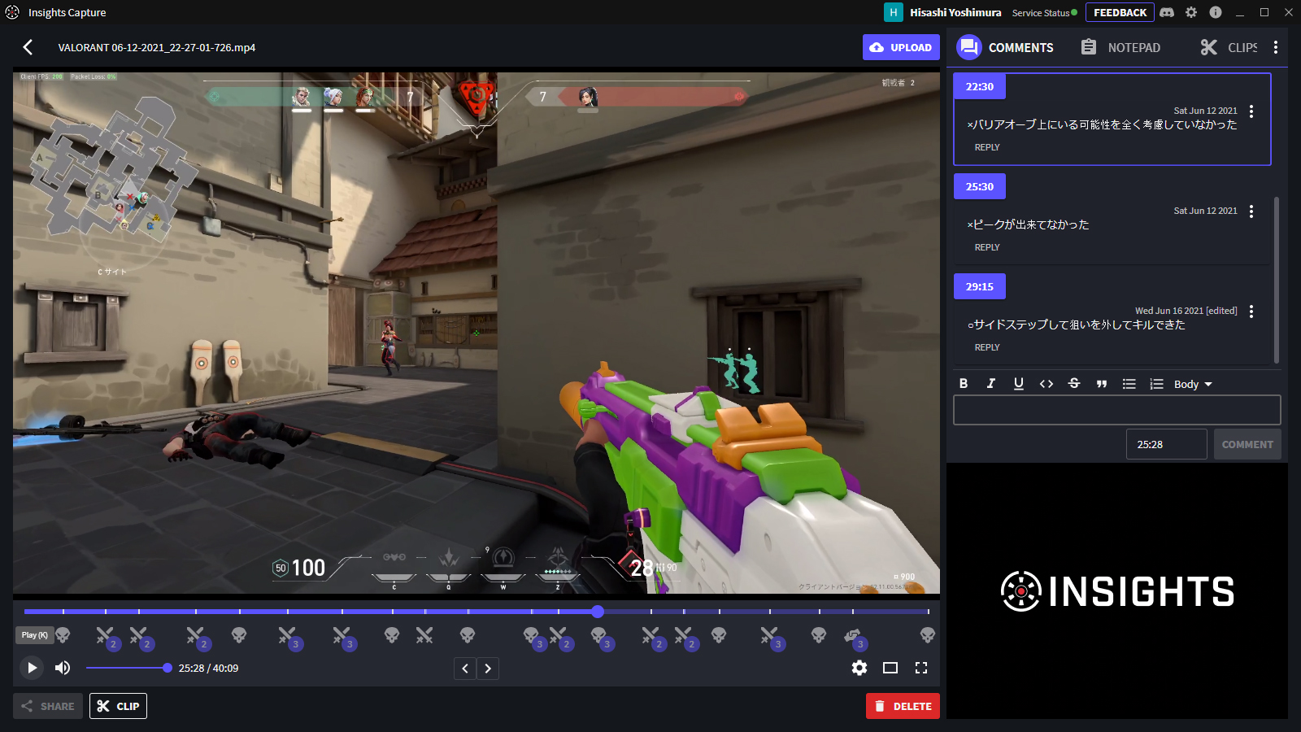
Task: Toggle theater mode rectangle icon
Action: [890, 668]
